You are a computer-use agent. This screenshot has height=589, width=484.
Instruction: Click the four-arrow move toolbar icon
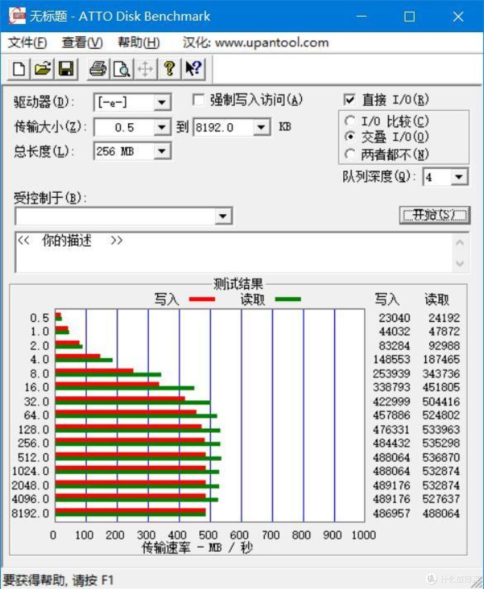pos(145,69)
